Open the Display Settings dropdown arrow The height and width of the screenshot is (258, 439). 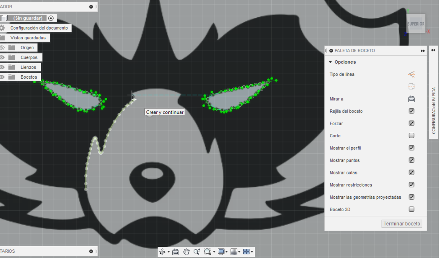[227, 252]
